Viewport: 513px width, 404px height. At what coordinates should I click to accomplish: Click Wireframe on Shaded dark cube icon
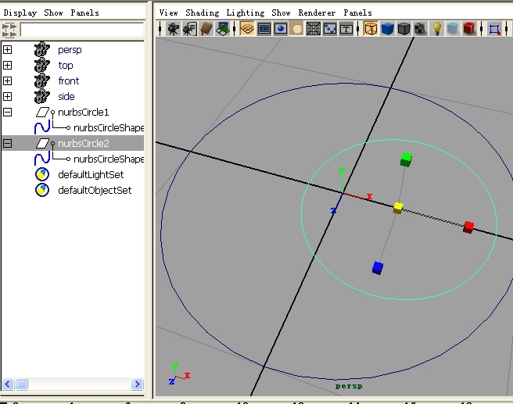click(404, 29)
